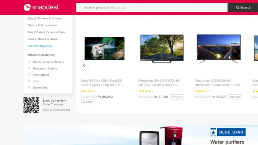Screen dimensions: 258x145
Task: Open Micromax 40Z3420FHD TV image
Action: tap(219, 49)
